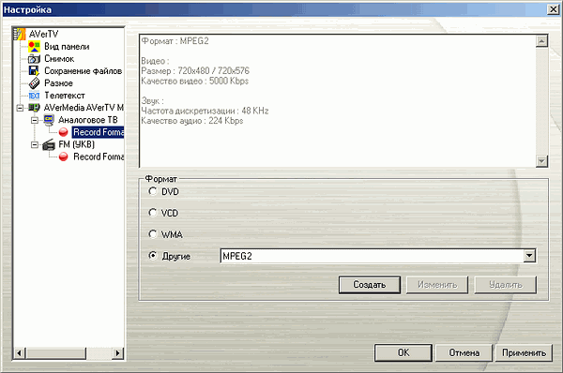
Task: Click red record icon under Аналоговое ТВ
Action: click(x=63, y=132)
